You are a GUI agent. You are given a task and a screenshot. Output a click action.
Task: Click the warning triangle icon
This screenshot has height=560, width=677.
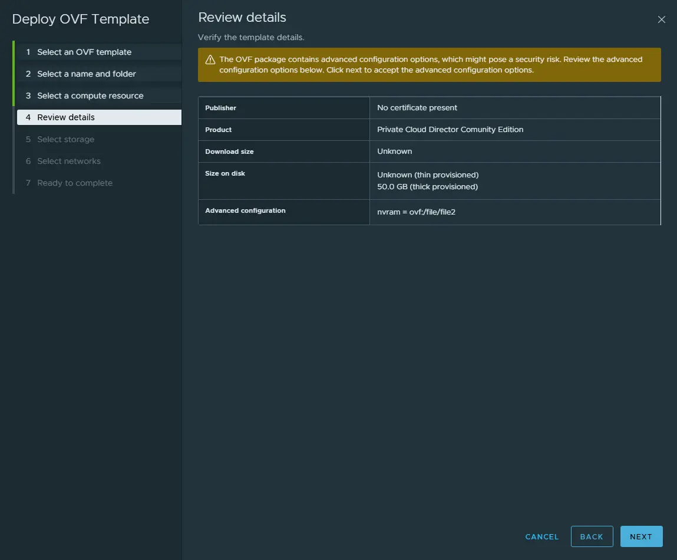(210, 60)
